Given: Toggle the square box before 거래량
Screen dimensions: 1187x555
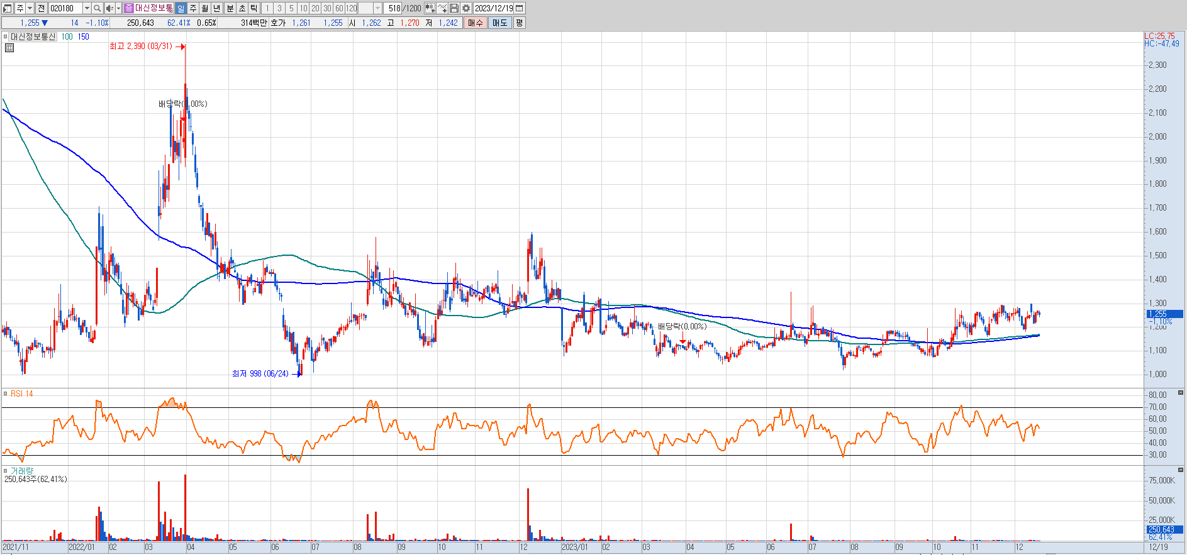Looking at the screenshot, I should (x=5, y=470).
